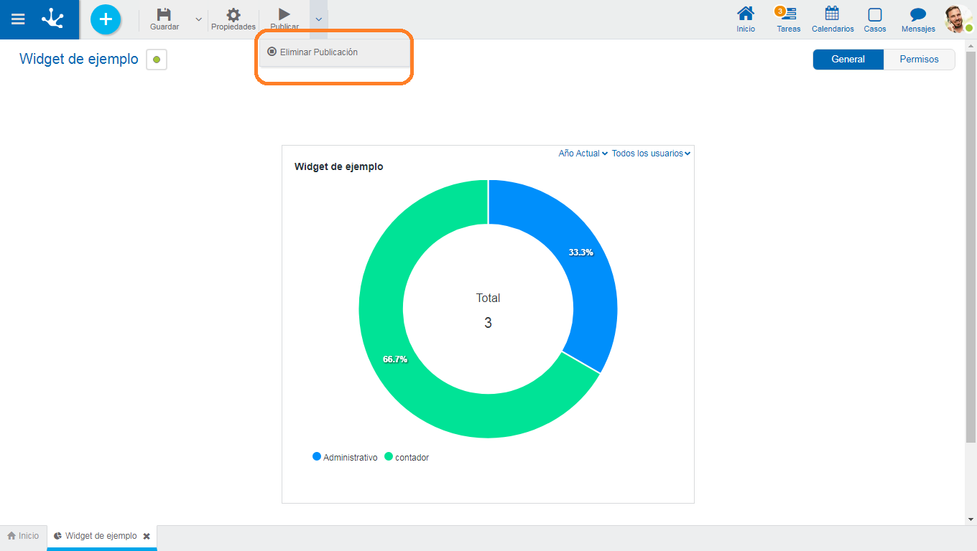Collapse the Publicar dropdown arrow
Image resolution: width=977 pixels, height=551 pixels.
tap(318, 19)
